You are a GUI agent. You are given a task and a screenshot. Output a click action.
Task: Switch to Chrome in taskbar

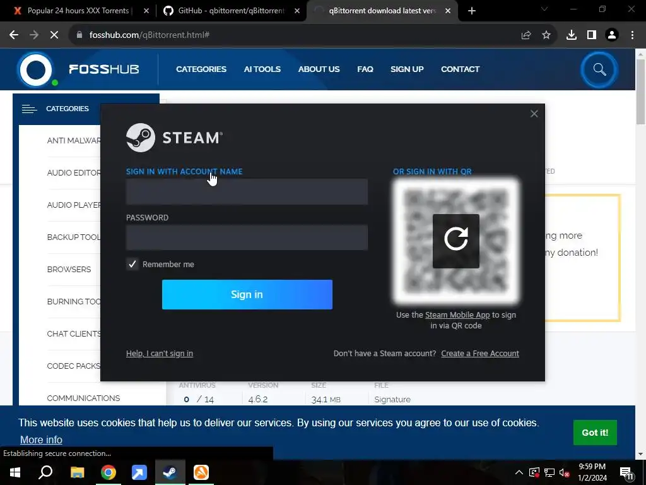tap(109, 472)
